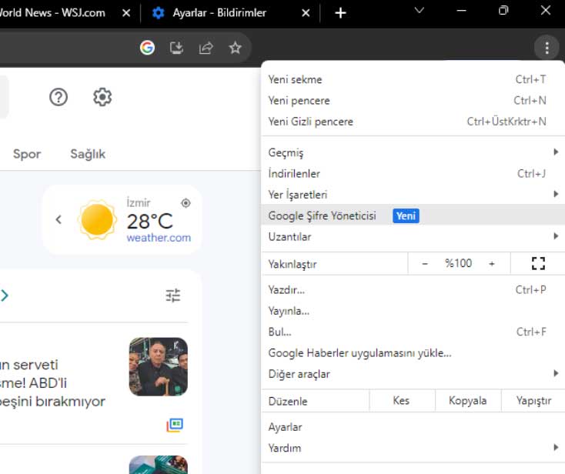This screenshot has height=474, width=565.
Task: Click the İzmir location label
Action: pos(139,203)
